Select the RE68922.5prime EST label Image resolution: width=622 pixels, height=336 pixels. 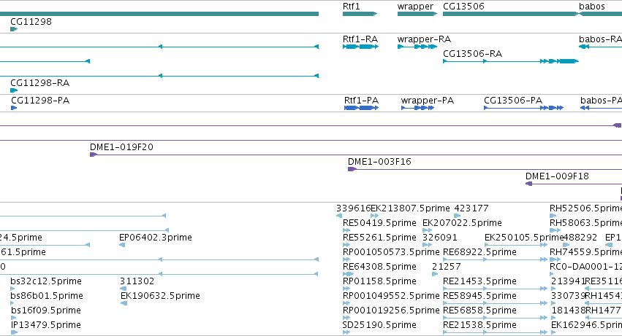(479, 251)
